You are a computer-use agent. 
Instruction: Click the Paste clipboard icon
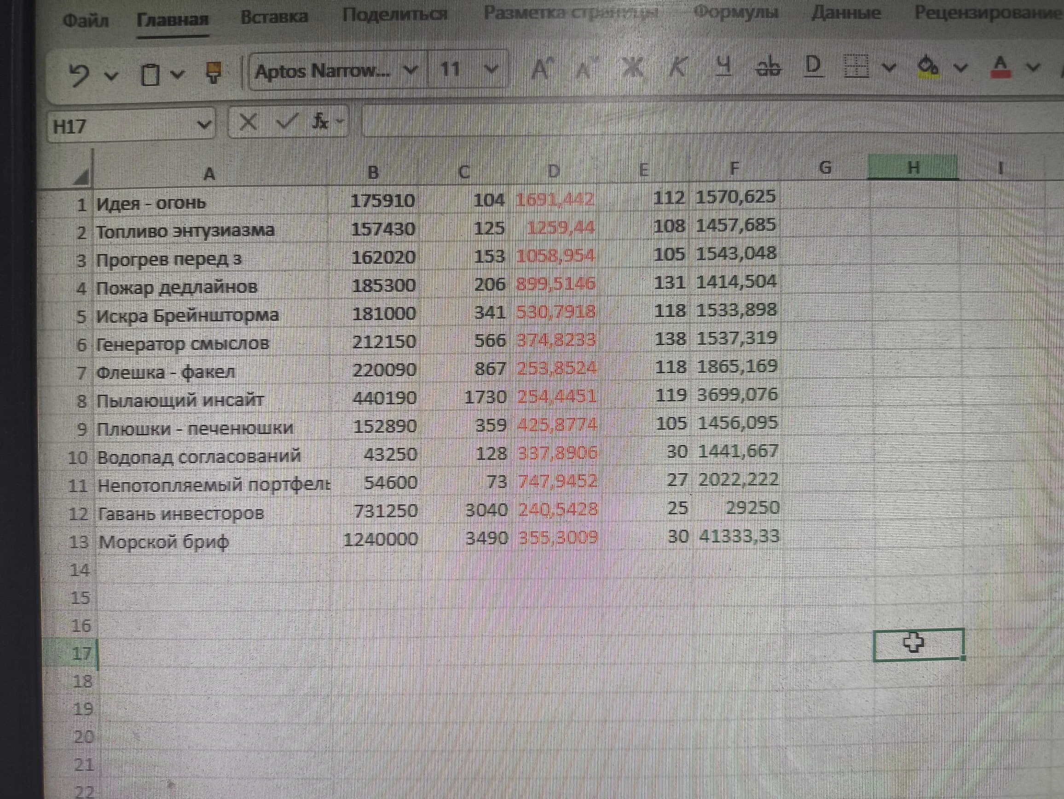(x=150, y=75)
